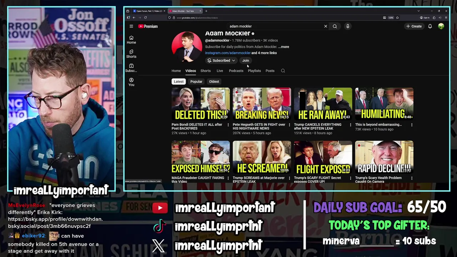Clear the search box with the X
457x257 pixels.
pos(326,26)
